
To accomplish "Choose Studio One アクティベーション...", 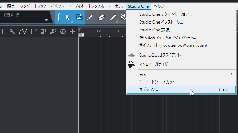I will [181, 14].
